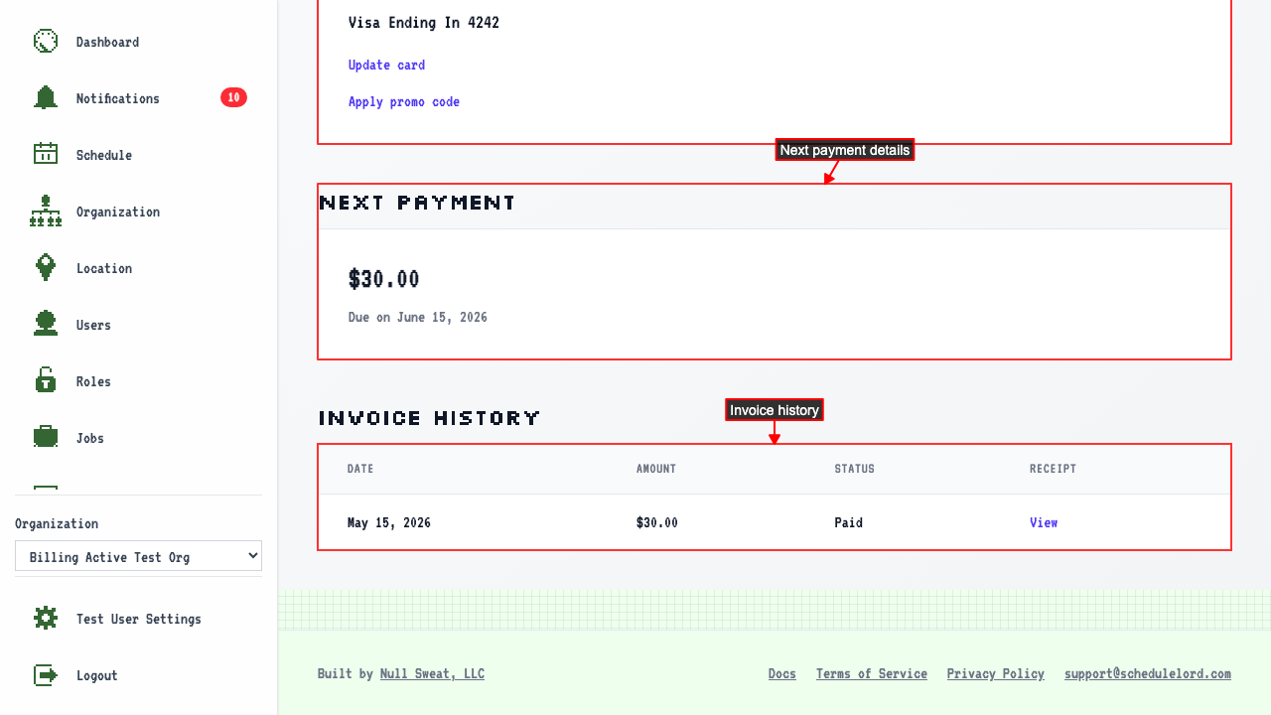Viewport: 1271px width, 715px height.
Task: Click the Paid status cell
Action: (x=849, y=522)
